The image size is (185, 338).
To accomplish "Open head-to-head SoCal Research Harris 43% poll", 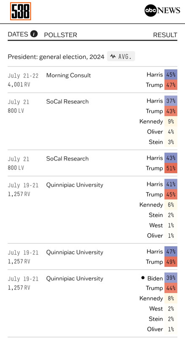I will coord(67,159).
